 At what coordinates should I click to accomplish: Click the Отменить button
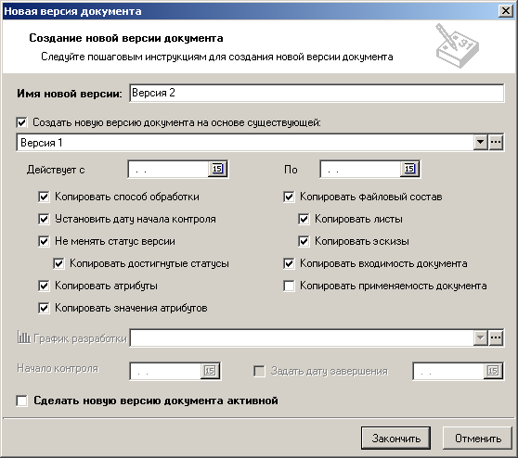tap(478, 439)
